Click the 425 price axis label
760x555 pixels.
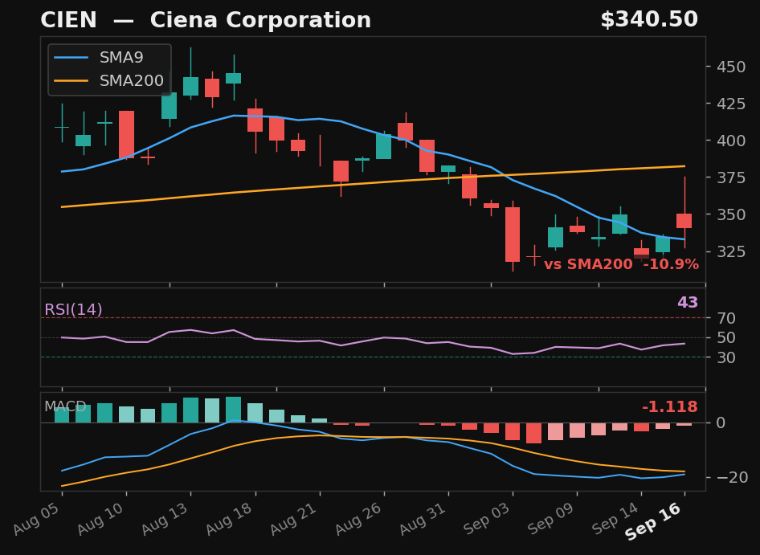[x=731, y=104]
